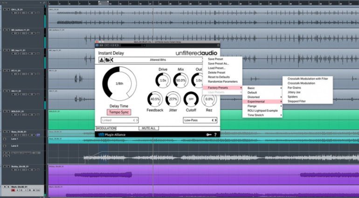Image resolution: width=359 pixels, height=198 pixels.
Task: Click the save preset disk icon
Action: tap(101, 60)
